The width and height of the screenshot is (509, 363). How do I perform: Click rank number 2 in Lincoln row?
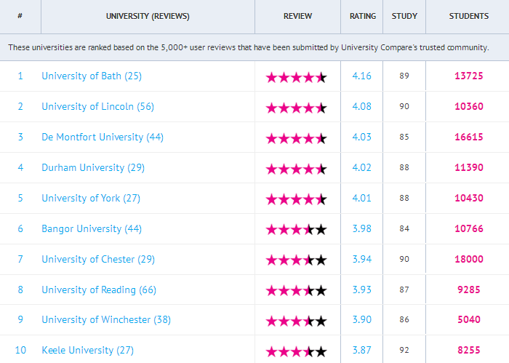20,106
